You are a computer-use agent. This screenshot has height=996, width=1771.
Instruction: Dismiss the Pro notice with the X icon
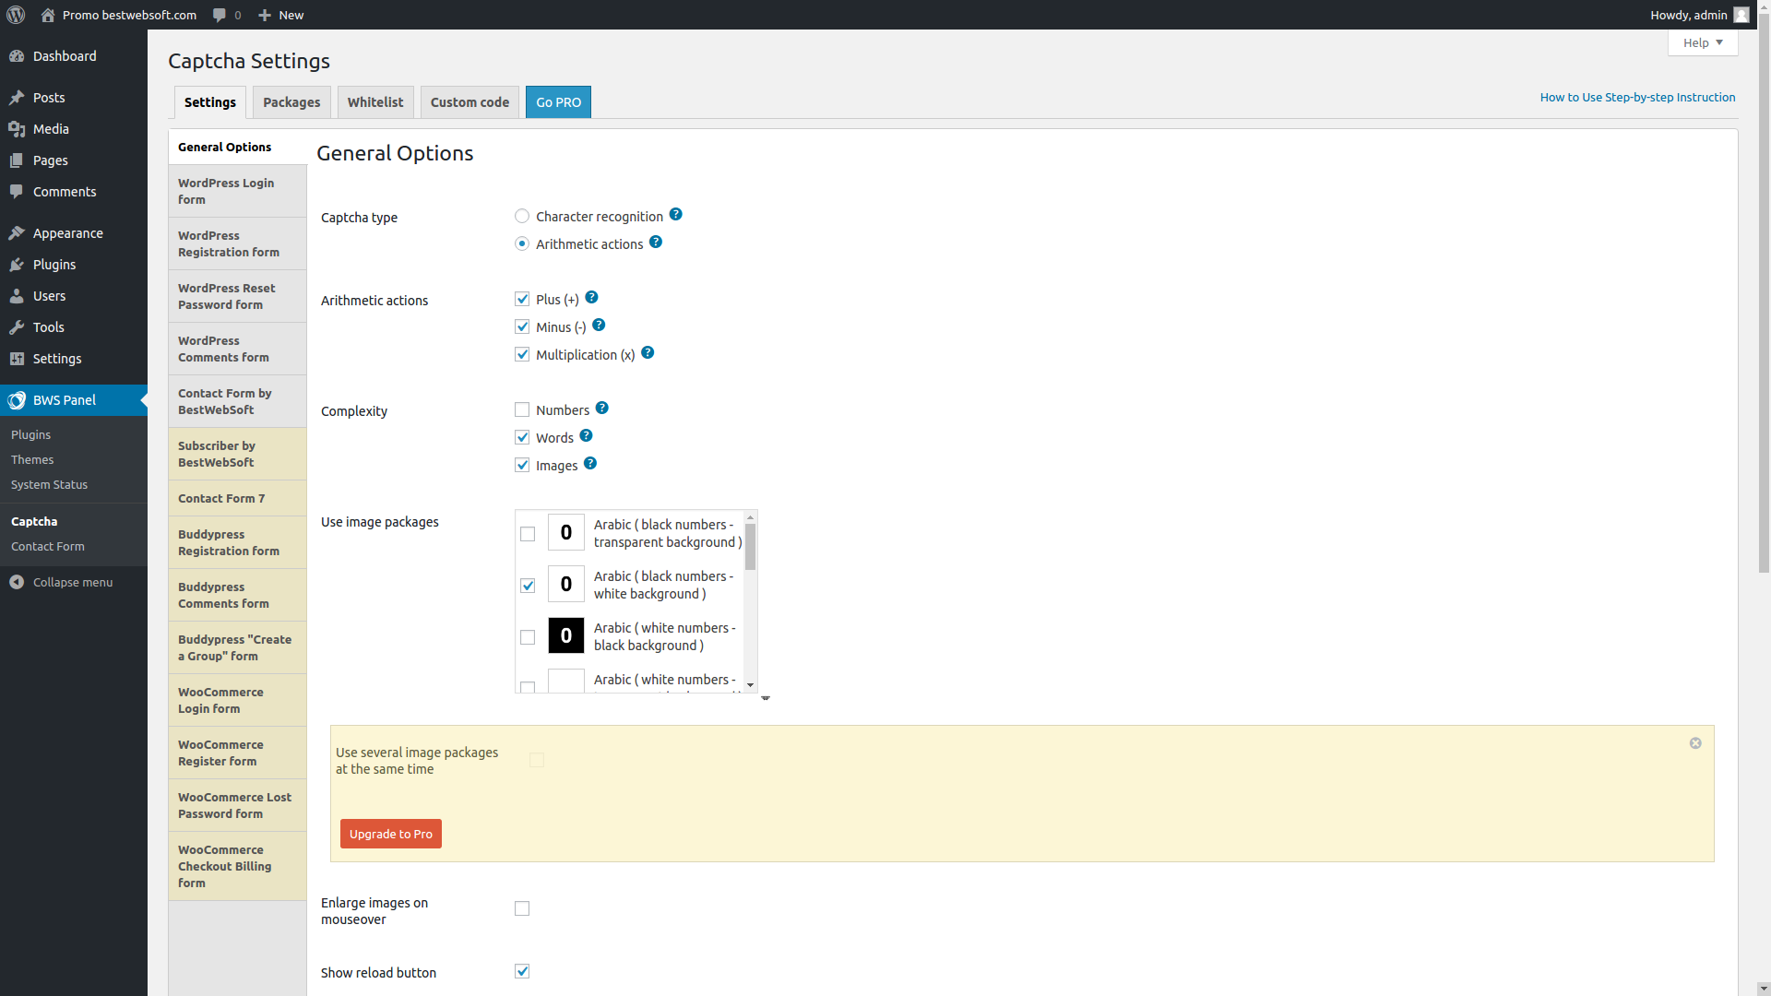(1695, 743)
